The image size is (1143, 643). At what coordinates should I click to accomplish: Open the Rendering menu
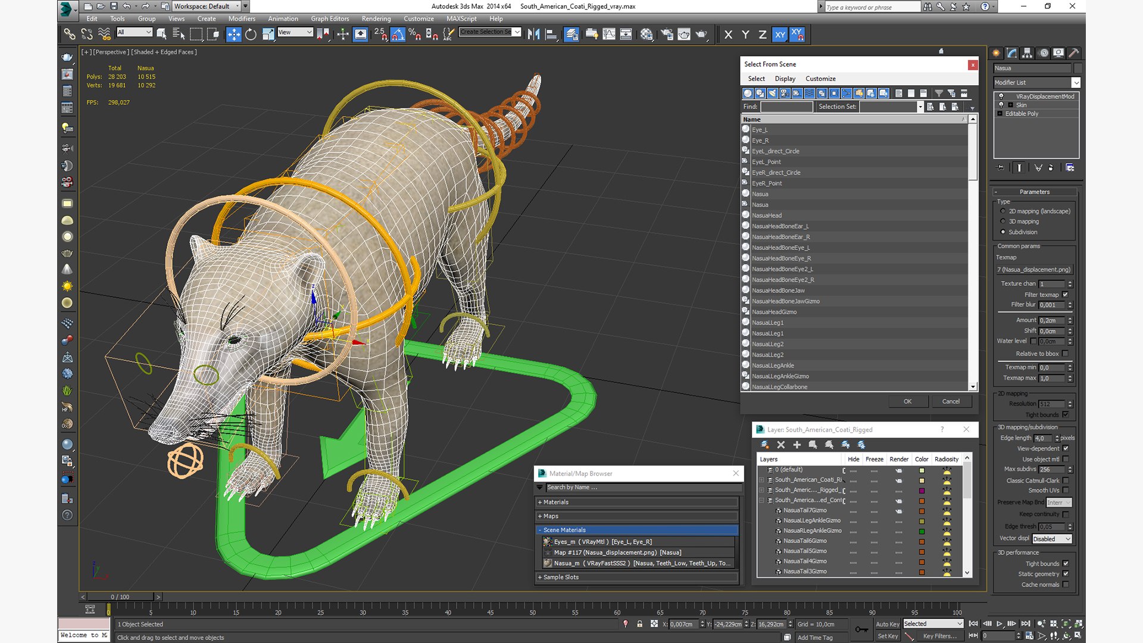(376, 18)
